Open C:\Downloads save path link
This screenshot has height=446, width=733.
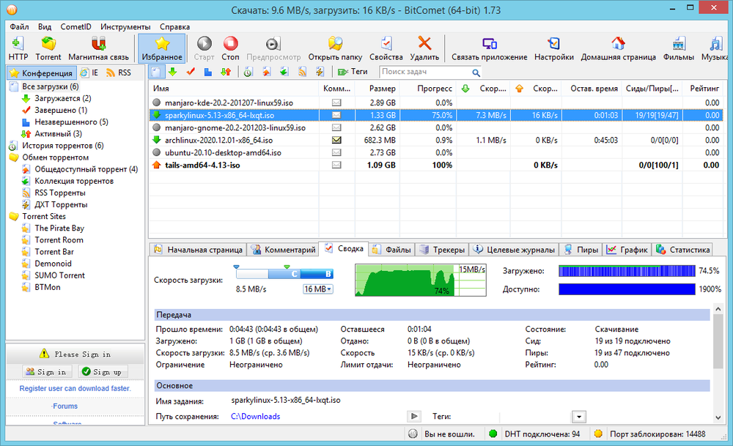tap(255, 416)
